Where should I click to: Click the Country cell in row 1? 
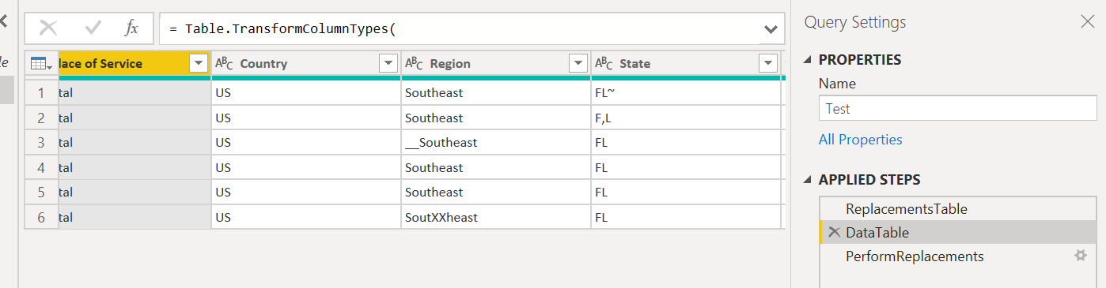306,93
